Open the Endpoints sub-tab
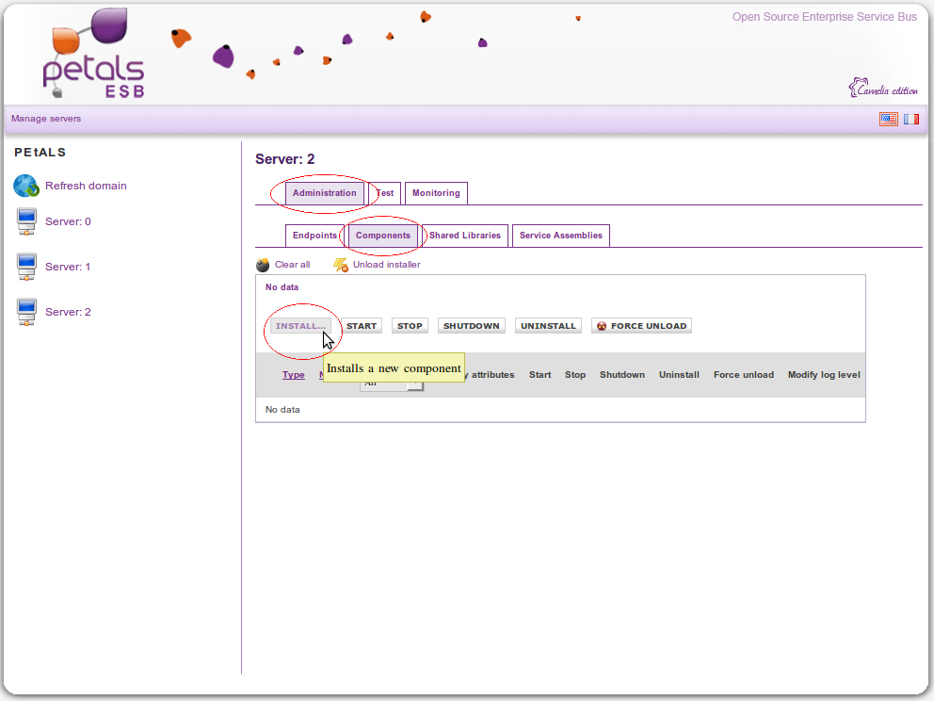This screenshot has width=934, height=701. point(314,236)
